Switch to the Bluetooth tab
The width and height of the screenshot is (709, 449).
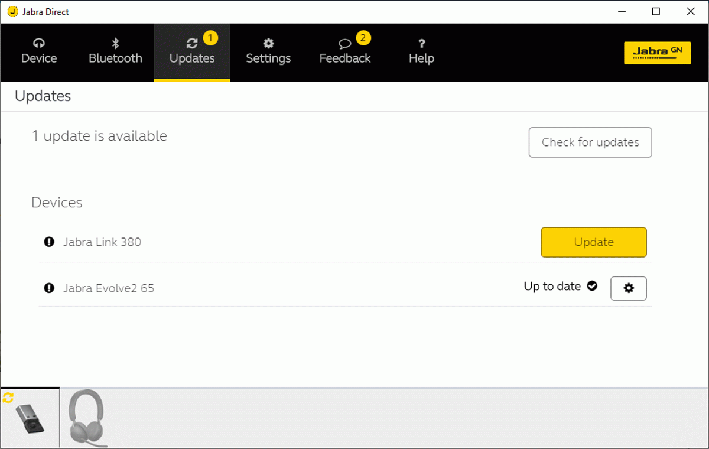[x=115, y=52]
